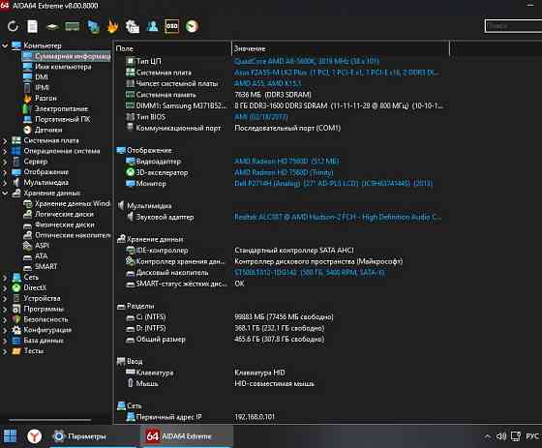Expand the DirectX tree node

pos(5,287)
